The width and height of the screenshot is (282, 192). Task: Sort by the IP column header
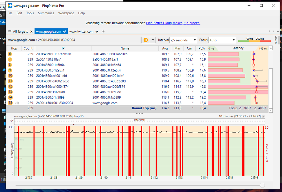coord(63,48)
